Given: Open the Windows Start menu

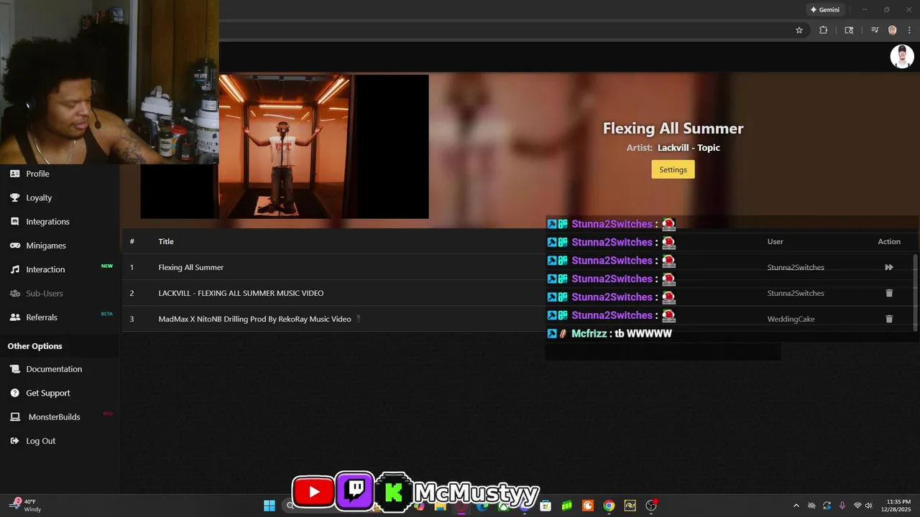Looking at the screenshot, I should click(270, 506).
